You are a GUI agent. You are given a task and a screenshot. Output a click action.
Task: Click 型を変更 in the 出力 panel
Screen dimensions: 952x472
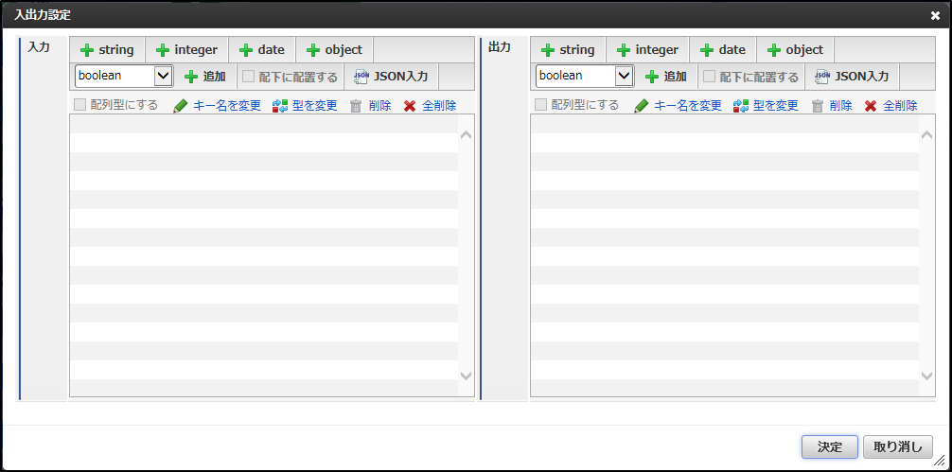[766, 106]
